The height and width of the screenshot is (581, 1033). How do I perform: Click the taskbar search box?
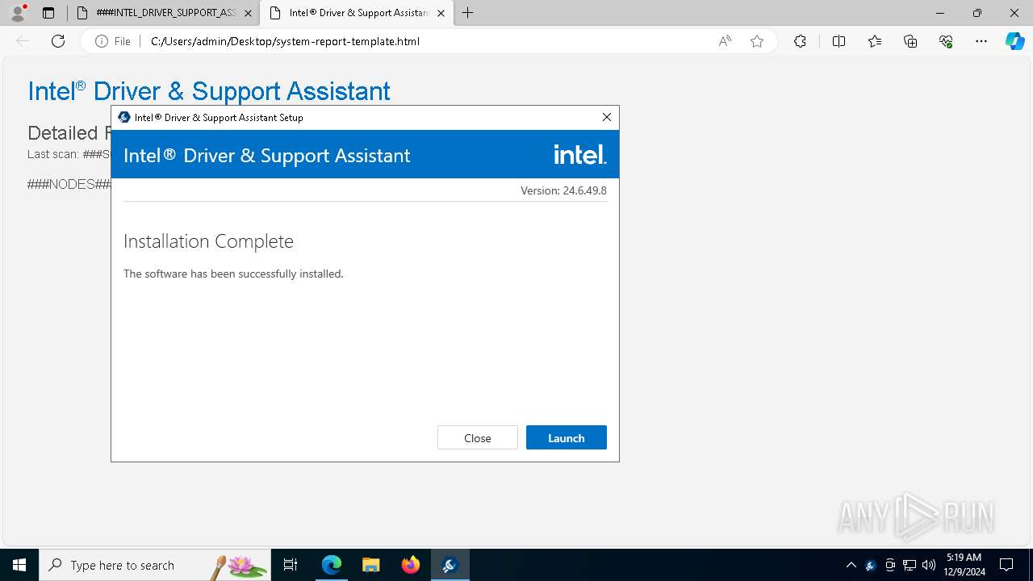(x=155, y=565)
